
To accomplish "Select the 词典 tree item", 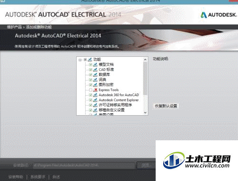I will (x=102, y=80).
